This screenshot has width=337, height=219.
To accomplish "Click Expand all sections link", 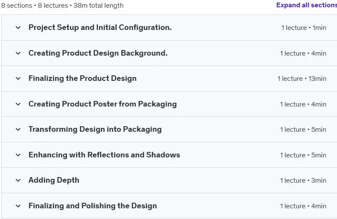I will (307, 5).
